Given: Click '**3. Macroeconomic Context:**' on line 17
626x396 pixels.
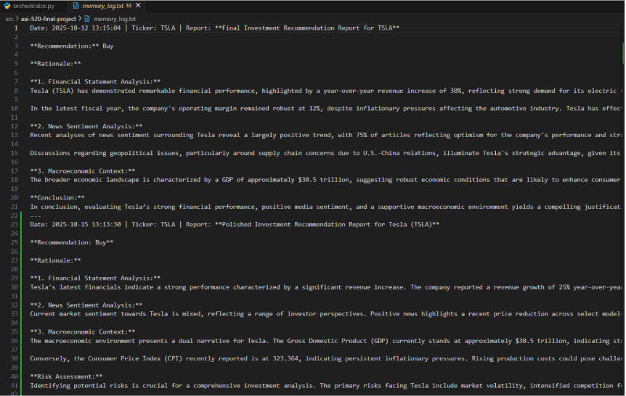Looking at the screenshot, I should [83, 170].
